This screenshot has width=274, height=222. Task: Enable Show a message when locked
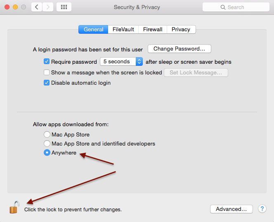(47, 72)
